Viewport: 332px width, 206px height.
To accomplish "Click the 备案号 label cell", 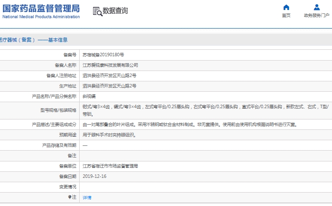I will [70, 55].
